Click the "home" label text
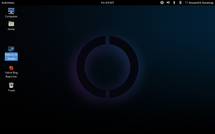 [x=11, y=29]
